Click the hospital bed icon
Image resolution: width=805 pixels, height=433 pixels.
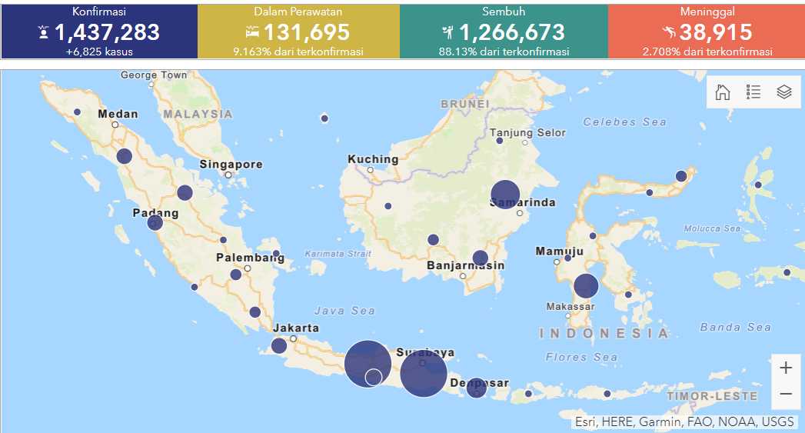pyautogui.click(x=252, y=32)
